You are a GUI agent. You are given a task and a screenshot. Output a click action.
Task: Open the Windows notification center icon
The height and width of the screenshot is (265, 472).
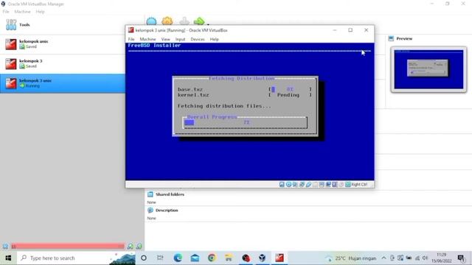(x=461, y=258)
